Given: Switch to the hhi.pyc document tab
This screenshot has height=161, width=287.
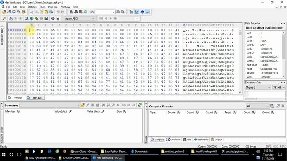Looking at the screenshot, I should click(x=16, y=97).
